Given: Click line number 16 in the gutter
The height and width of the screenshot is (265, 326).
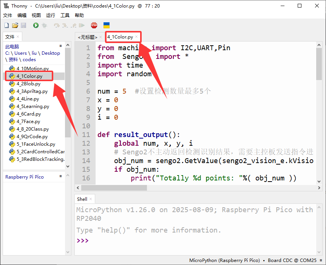Looking at the screenshot, I should tap(86, 178).
